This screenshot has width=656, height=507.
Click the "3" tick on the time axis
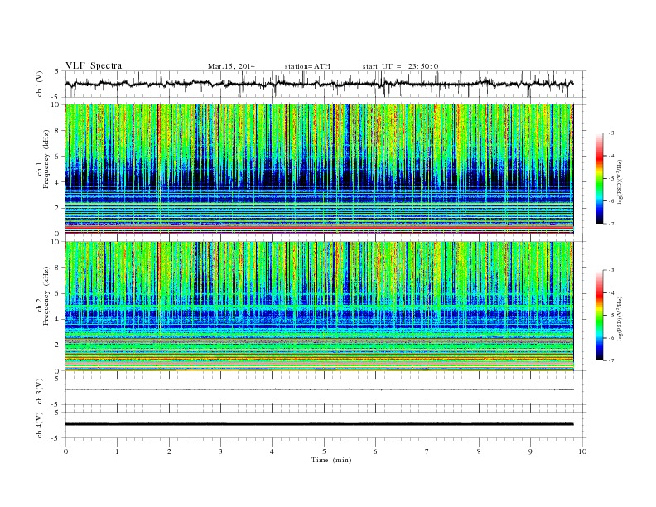coord(220,451)
